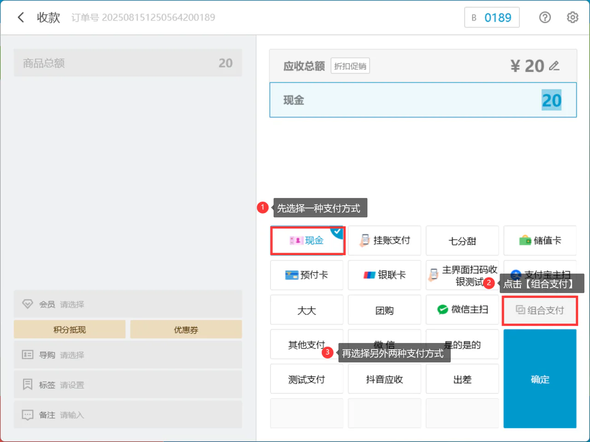Click 积分抵现 points redemption button
Screen dimensions: 590x442
[70, 330]
